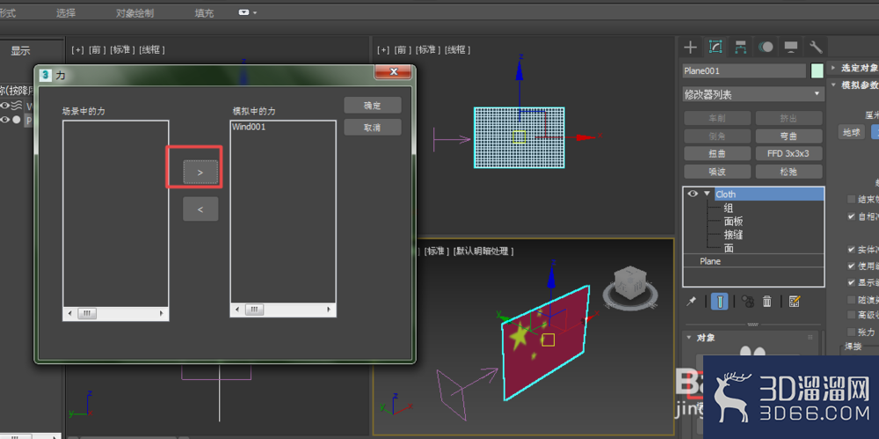Toggle the 自相 collision checkbox
879x439 pixels.
coord(852,216)
